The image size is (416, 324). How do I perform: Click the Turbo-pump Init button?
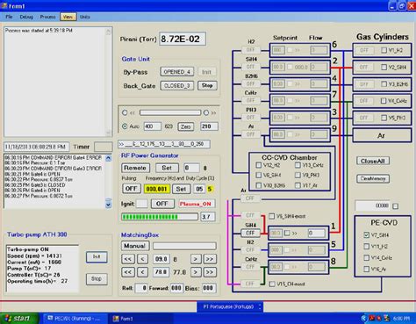(97, 256)
